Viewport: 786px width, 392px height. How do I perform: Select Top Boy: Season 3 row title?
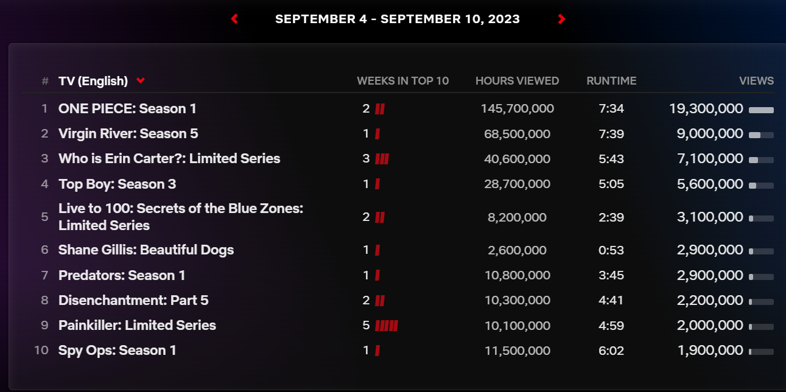[118, 184]
